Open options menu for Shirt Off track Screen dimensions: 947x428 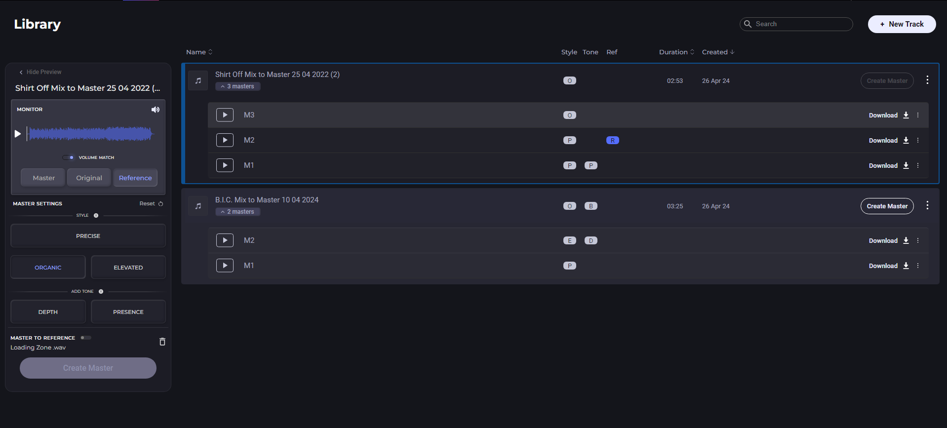[x=927, y=80]
